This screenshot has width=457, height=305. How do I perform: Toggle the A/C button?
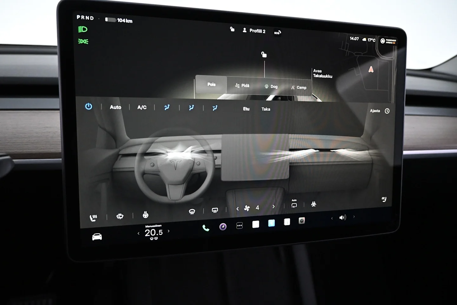(x=142, y=107)
